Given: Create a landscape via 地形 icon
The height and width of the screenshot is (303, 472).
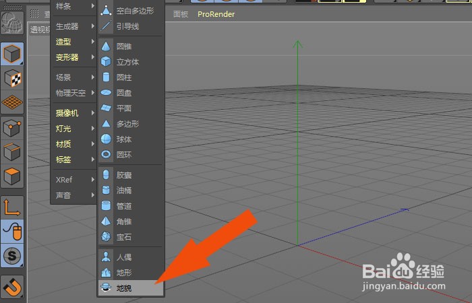Looking at the screenshot, I should [106, 272].
